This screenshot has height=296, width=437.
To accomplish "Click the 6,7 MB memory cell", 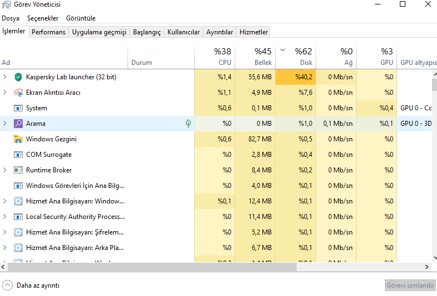I will pos(255,248).
